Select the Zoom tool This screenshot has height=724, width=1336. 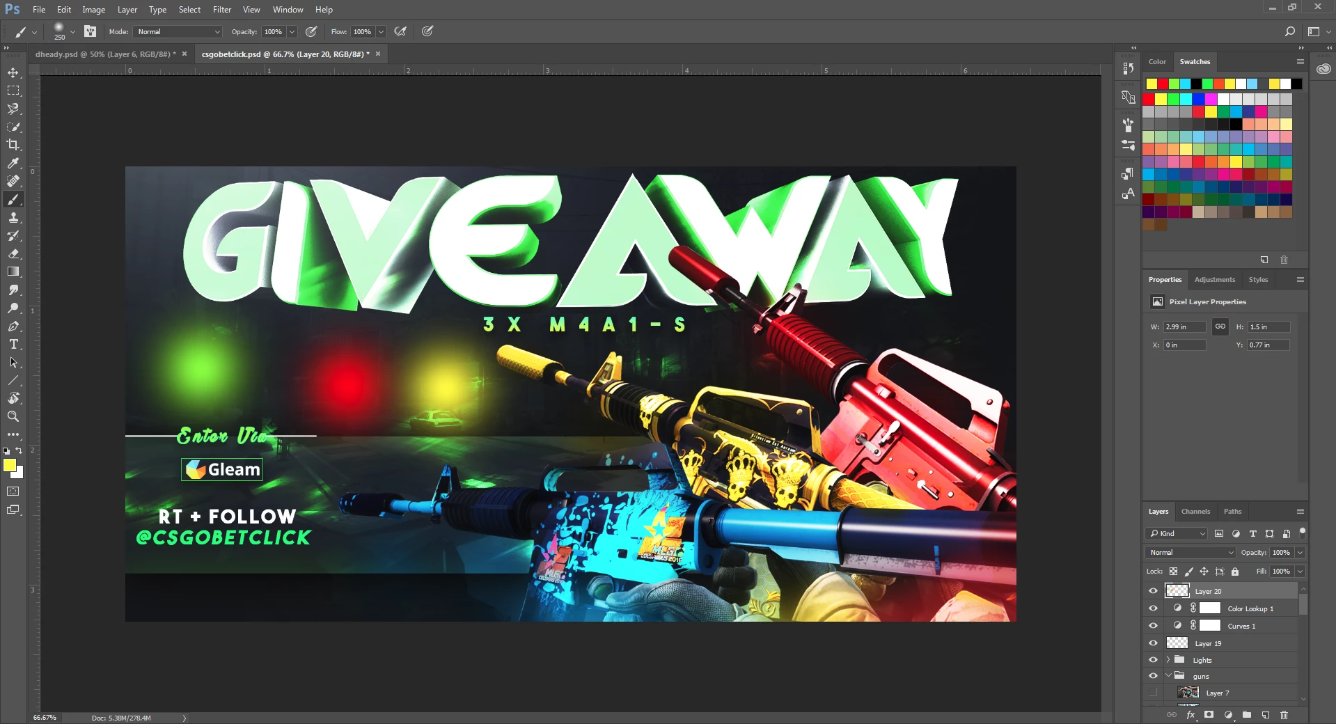(13, 416)
